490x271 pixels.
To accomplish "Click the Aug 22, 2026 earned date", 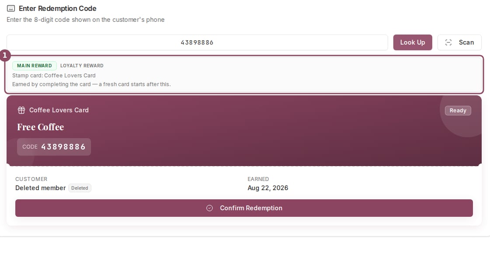I will click(x=268, y=188).
